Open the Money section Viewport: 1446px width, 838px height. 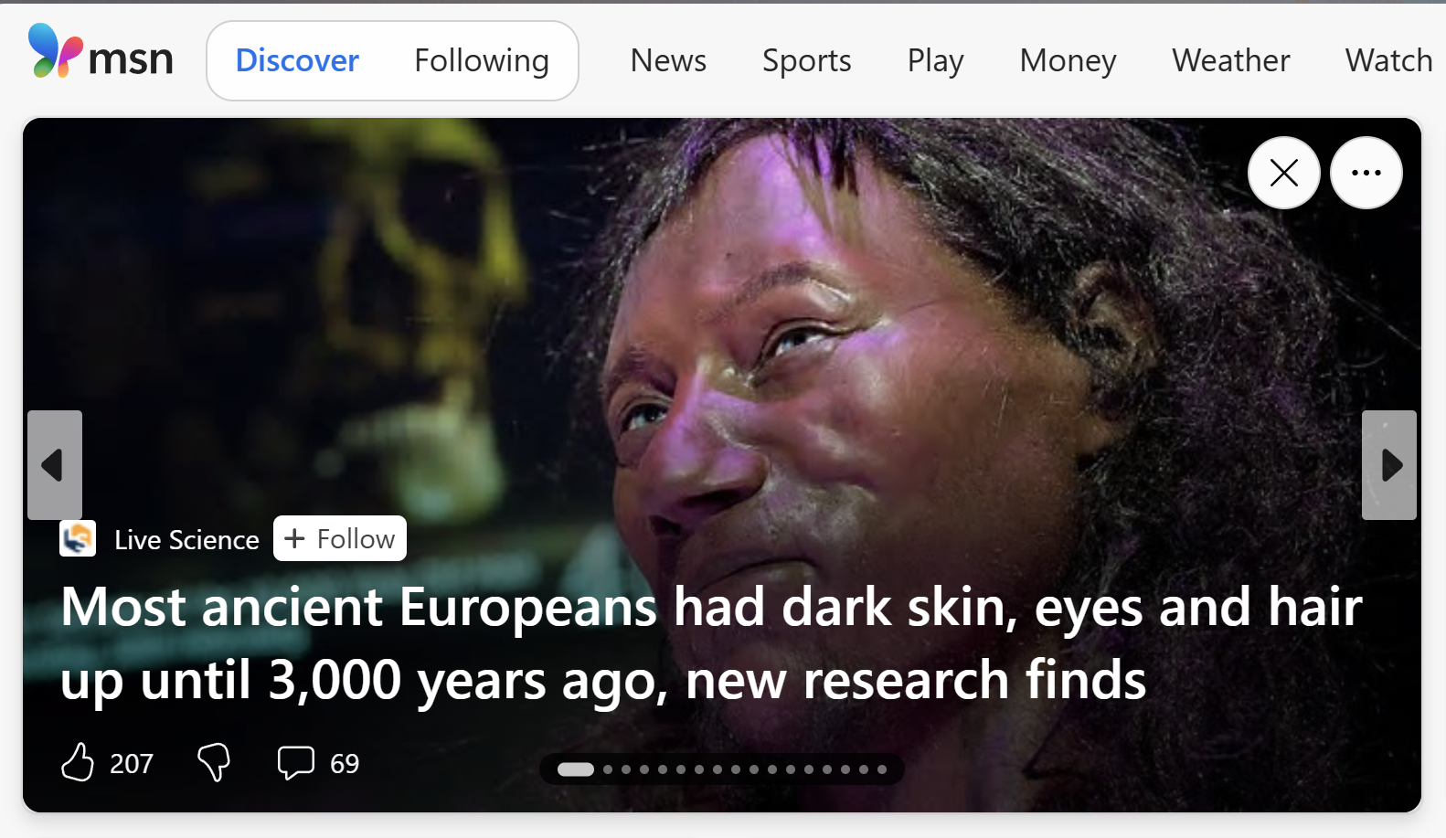pyautogui.click(x=1068, y=60)
